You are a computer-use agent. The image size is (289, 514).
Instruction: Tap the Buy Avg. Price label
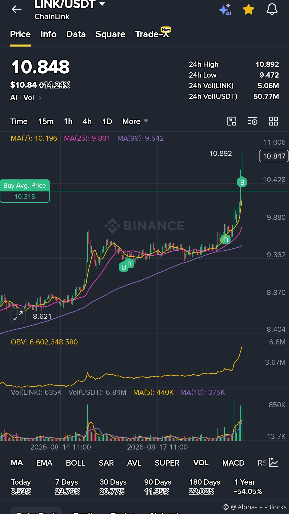pos(25,185)
